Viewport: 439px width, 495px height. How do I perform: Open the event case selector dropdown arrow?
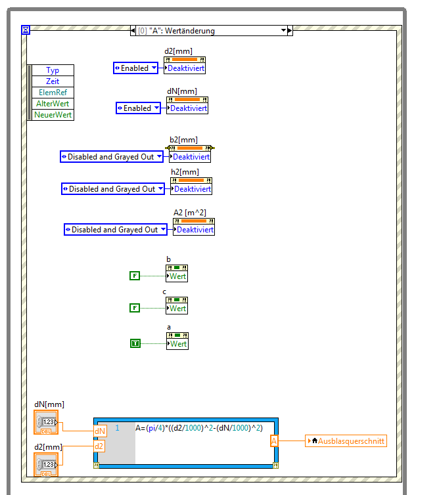tap(283, 30)
